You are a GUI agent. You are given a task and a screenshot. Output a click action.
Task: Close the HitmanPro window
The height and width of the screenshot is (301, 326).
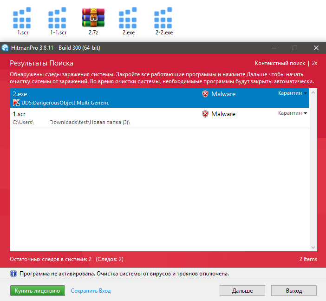[x=316, y=48]
